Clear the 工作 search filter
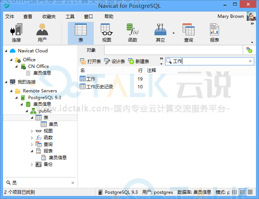Viewport: 259px width, 199px height. click(x=250, y=61)
